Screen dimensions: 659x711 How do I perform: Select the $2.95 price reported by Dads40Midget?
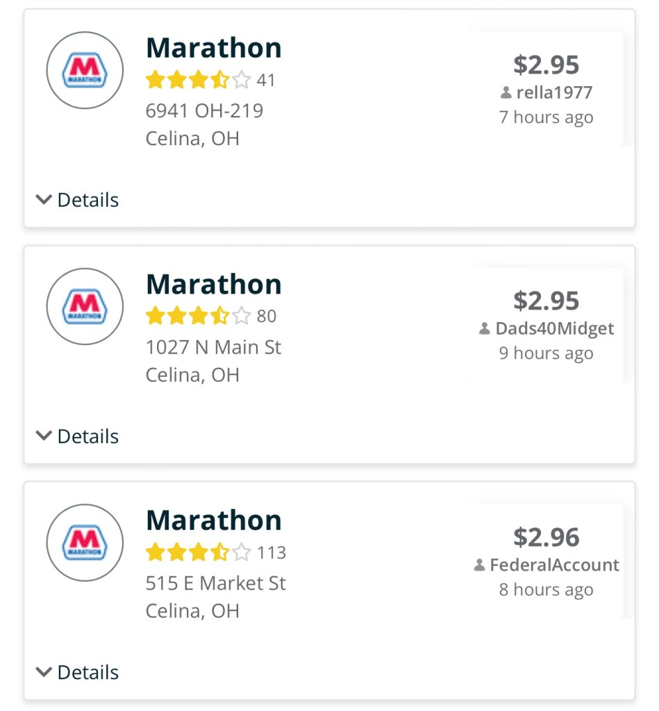click(546, 301)
